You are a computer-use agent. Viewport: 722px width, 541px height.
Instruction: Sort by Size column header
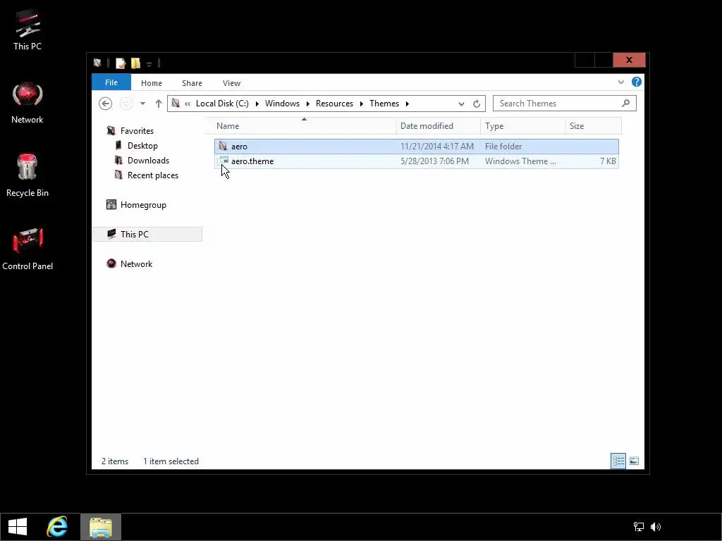593,126
